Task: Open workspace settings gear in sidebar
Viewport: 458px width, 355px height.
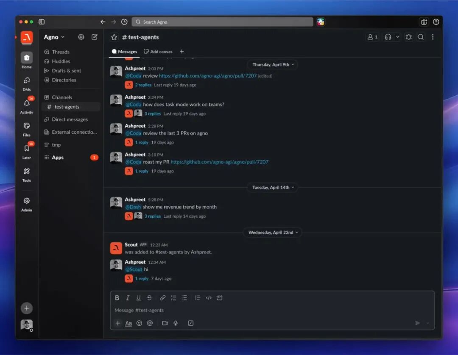Action: tap(81, 37)
